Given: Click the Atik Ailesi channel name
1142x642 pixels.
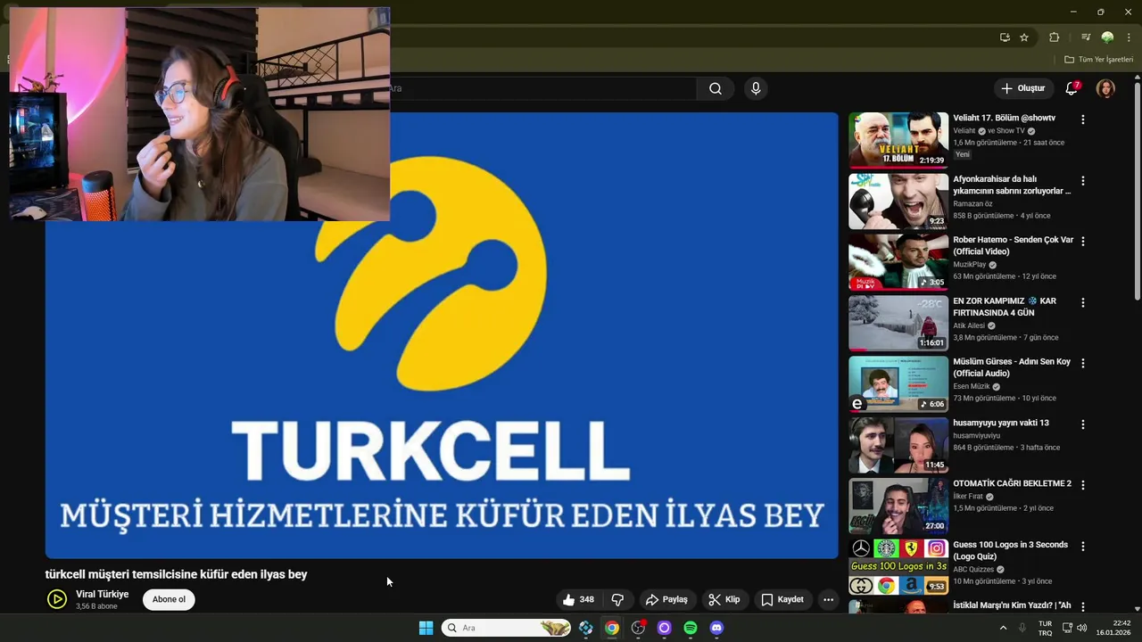Looking at the screenshot, I should click(969, 325).
